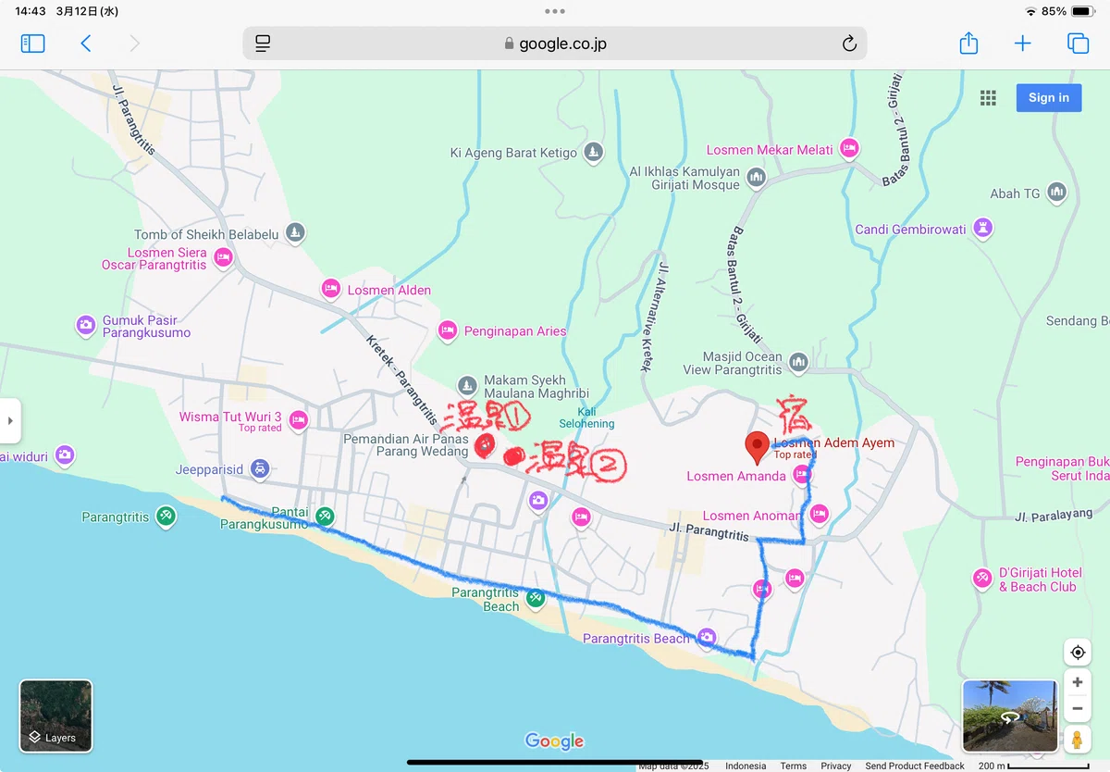Open the Google apps grid
The width and height of the screenshot is (1110, 772).
[988, 97]
